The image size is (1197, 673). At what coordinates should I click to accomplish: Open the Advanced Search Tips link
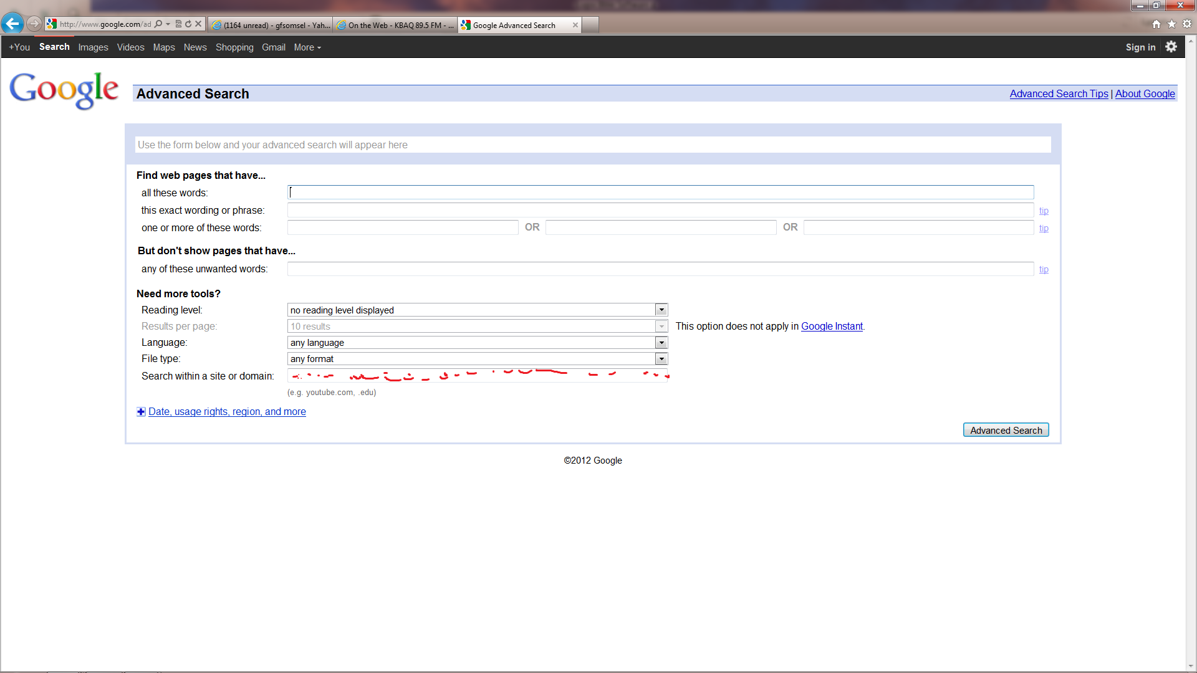[1059, 93]
